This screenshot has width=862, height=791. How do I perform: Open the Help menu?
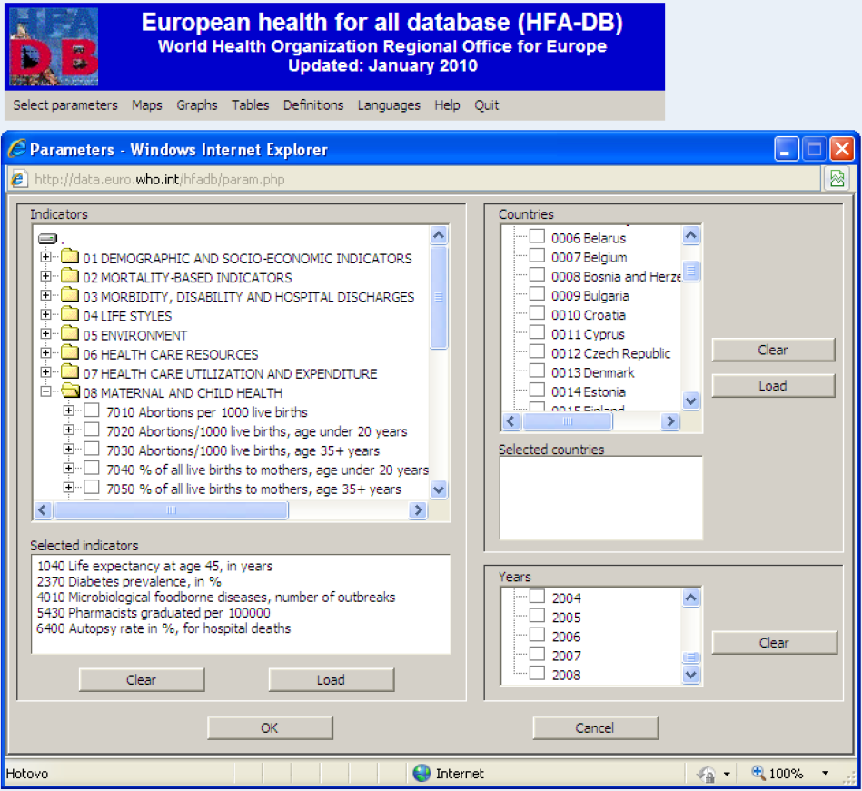(447, 105)
